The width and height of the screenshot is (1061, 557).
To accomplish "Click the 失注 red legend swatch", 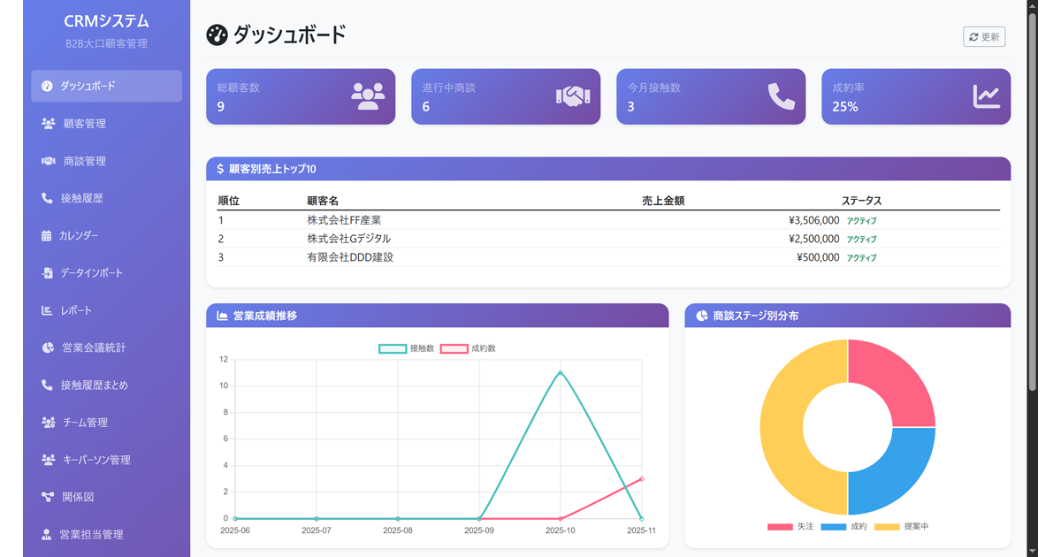I will coord(779,526).
